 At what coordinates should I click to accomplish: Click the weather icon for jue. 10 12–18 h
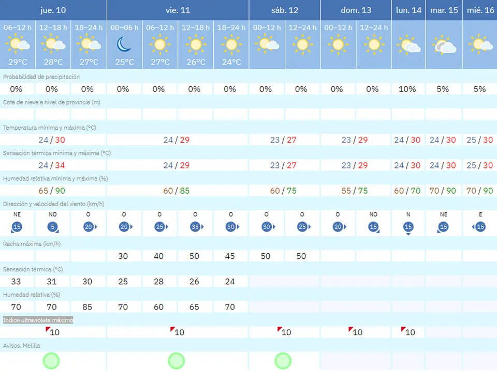click(x=53, y=44)
